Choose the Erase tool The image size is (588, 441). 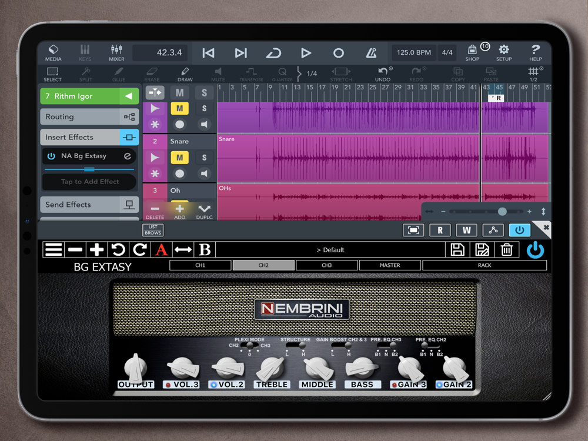tap(152, 74)
